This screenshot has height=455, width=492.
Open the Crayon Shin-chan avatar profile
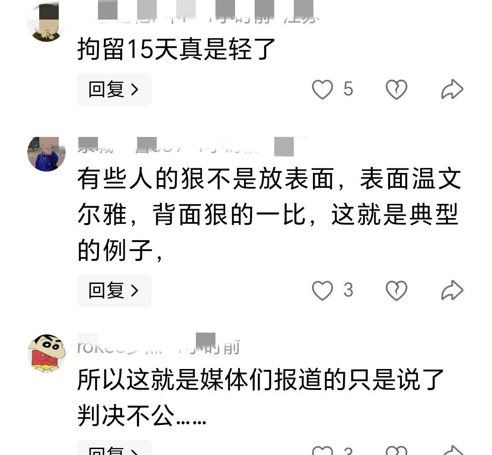(46, 353)
